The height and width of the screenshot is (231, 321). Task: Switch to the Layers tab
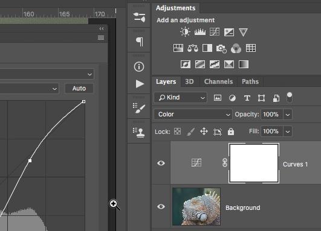coord(166,81)
